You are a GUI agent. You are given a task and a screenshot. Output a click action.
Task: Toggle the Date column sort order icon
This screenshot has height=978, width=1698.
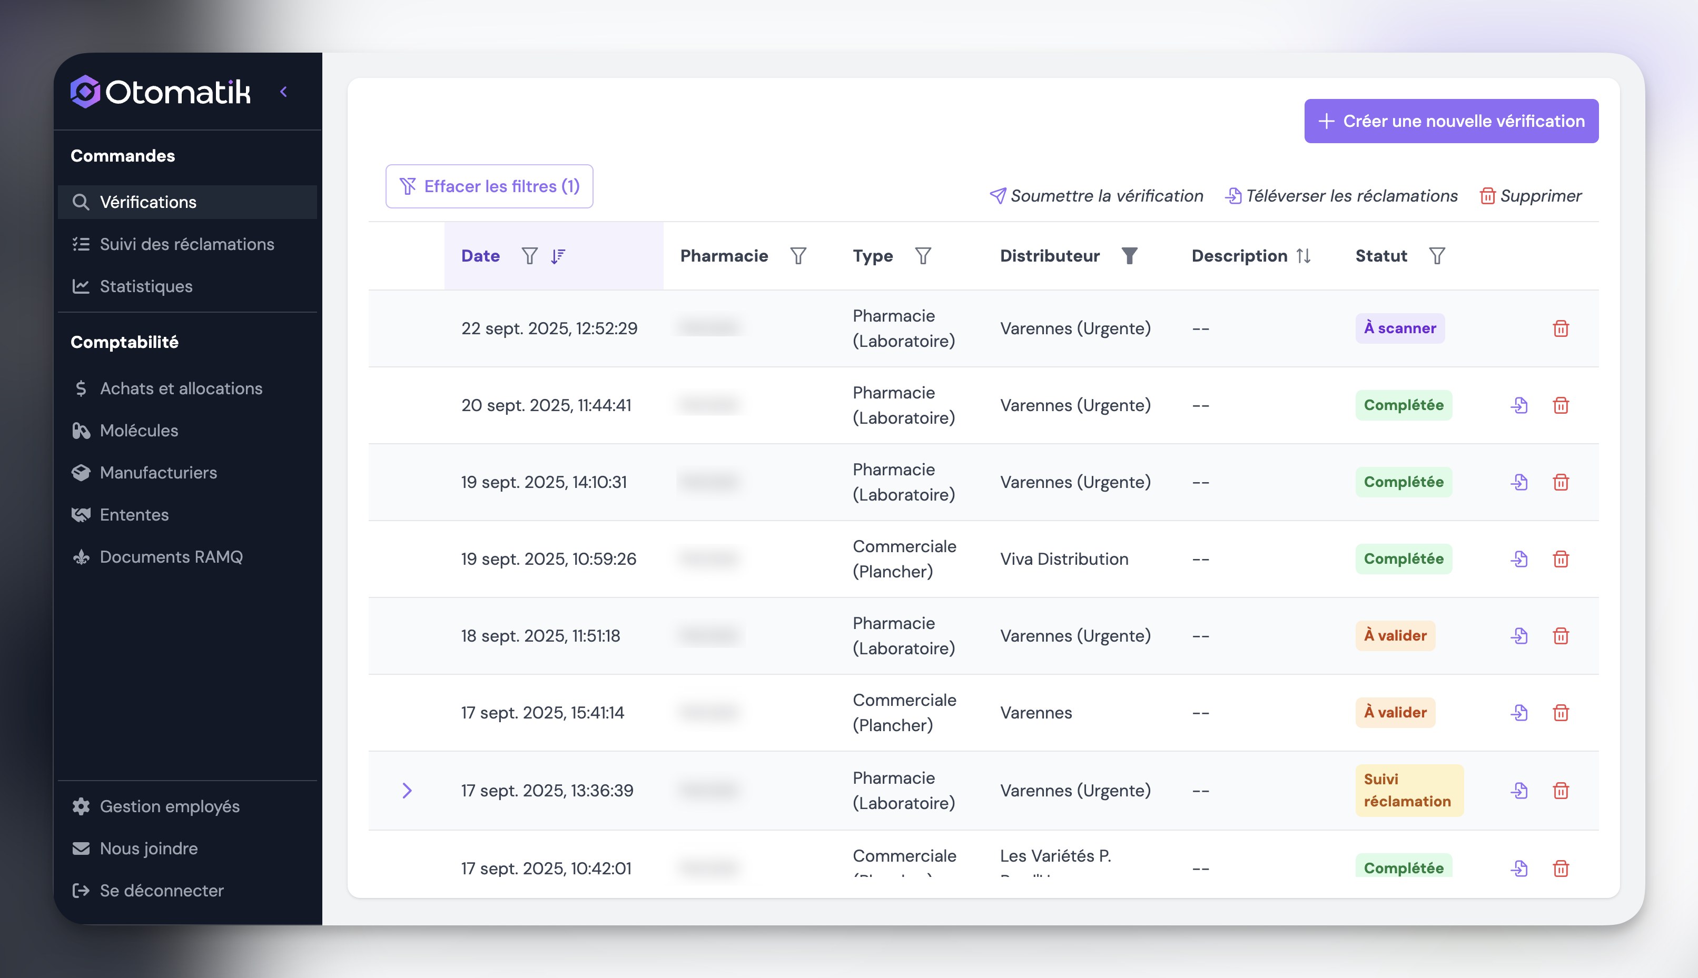(558, 256)
